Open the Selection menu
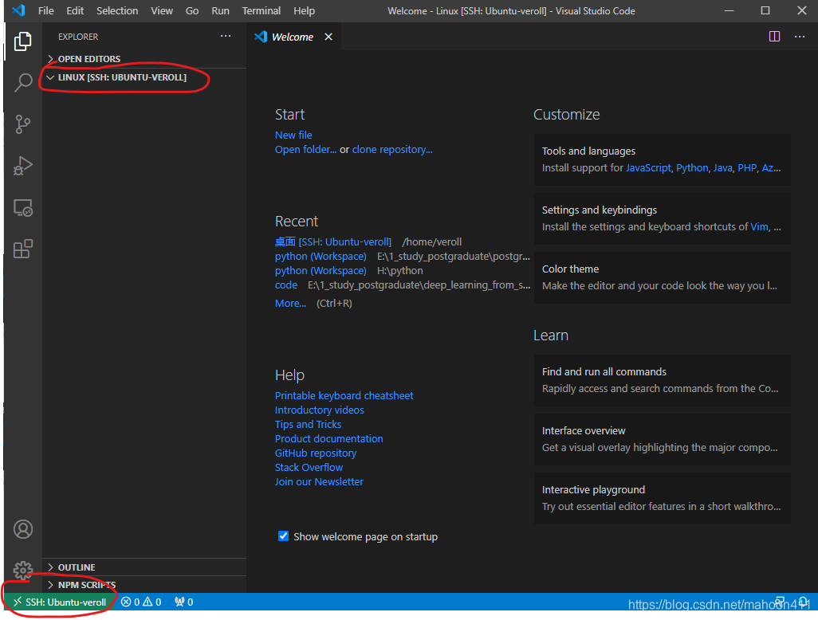818x620 pixels. [x=117, y=10]
